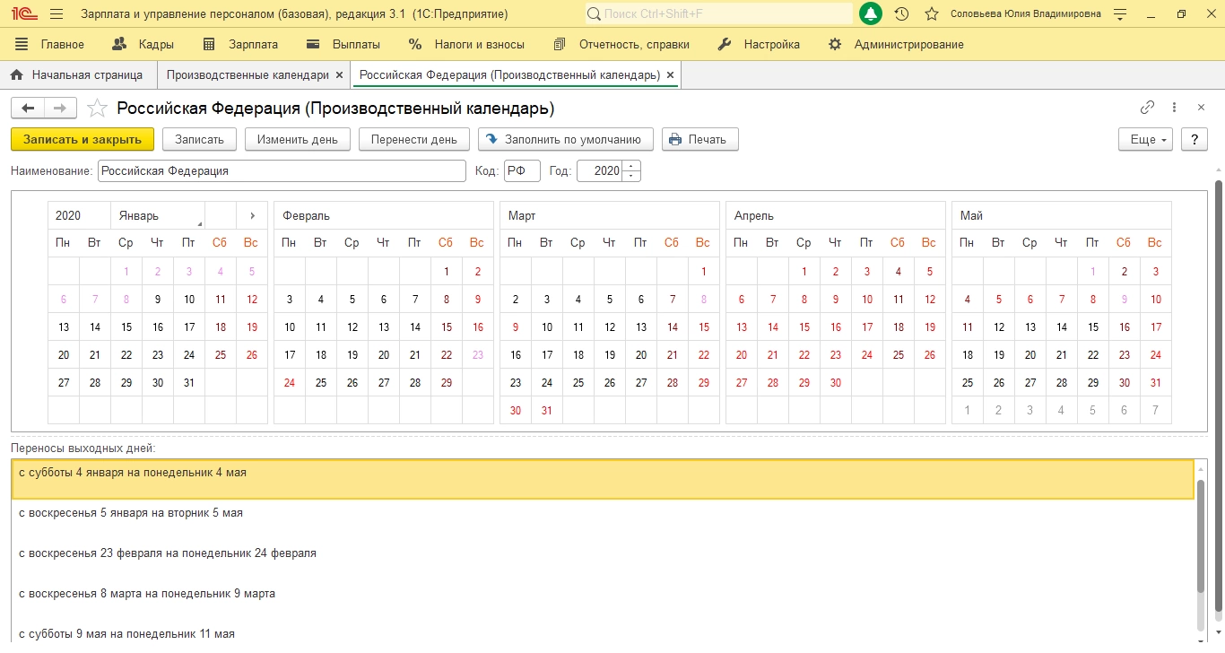Get link to this form icon
Viewport: 1225px width, 653px height.
click(1147, 108)
